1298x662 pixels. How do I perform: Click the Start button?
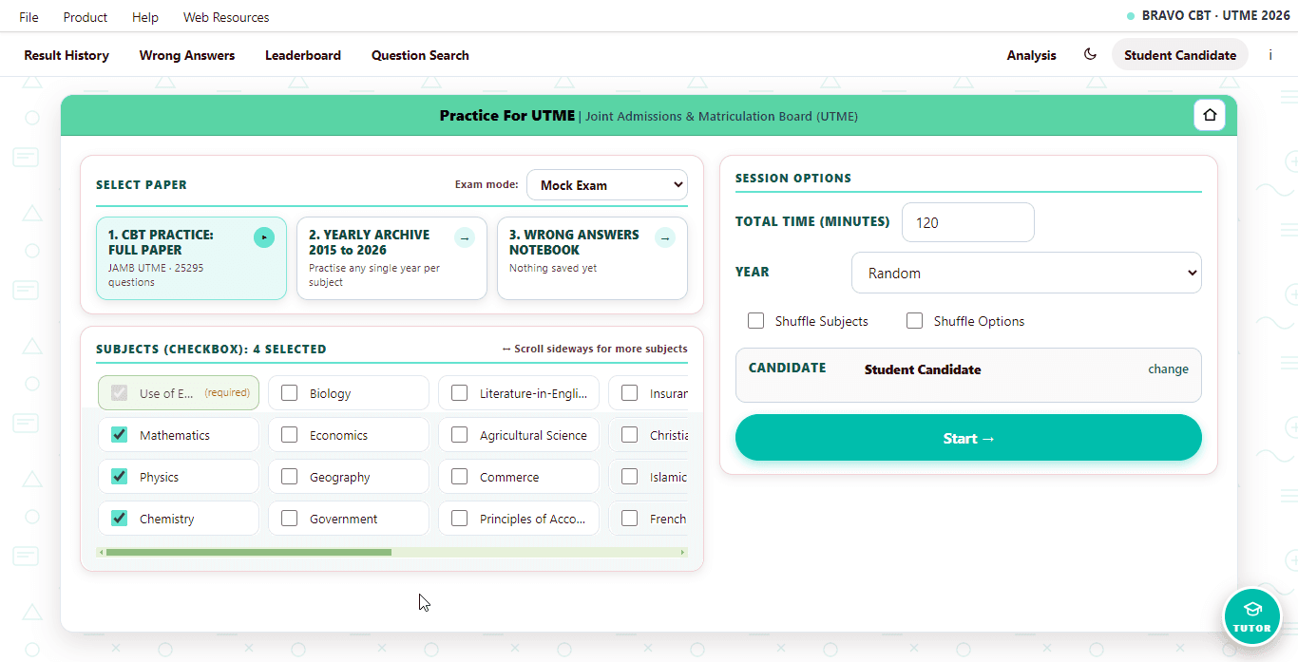968,438
